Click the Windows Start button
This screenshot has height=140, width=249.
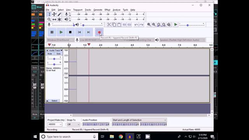pyautogui.click(x=35, y=136)
